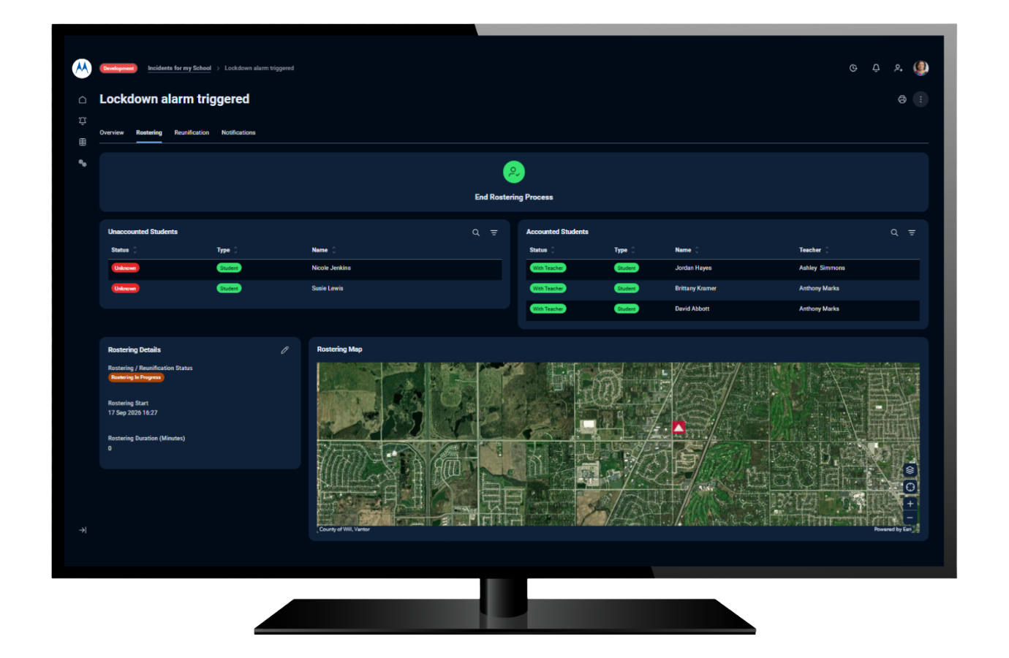The image size is (1009, 658).
Task: Click Rostering In Progress status badge
Action: click(x=136, y=378)
